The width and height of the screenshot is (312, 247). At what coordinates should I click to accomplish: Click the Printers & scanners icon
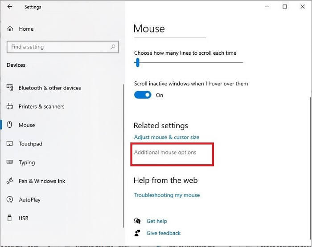tap(10, 106)
